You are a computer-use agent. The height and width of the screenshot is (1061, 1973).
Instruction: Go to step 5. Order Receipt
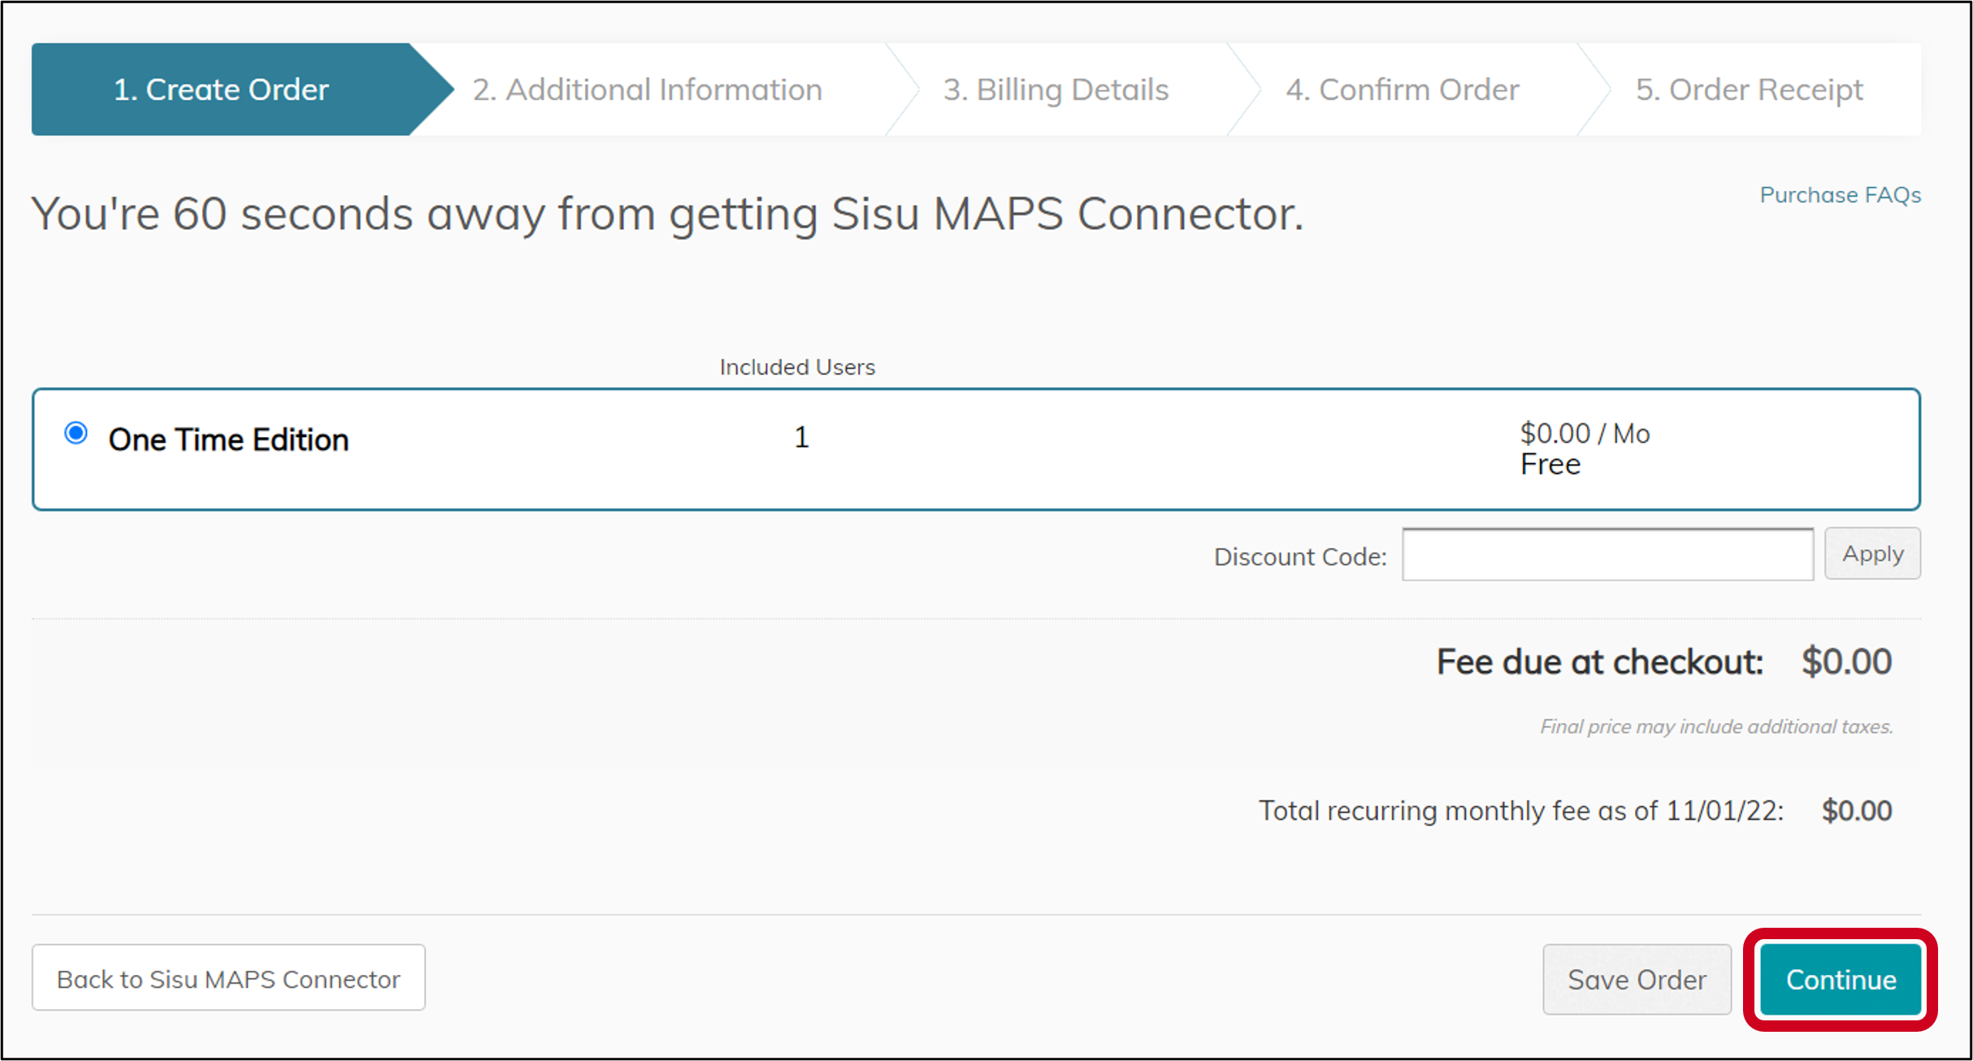coord(1749,89)
